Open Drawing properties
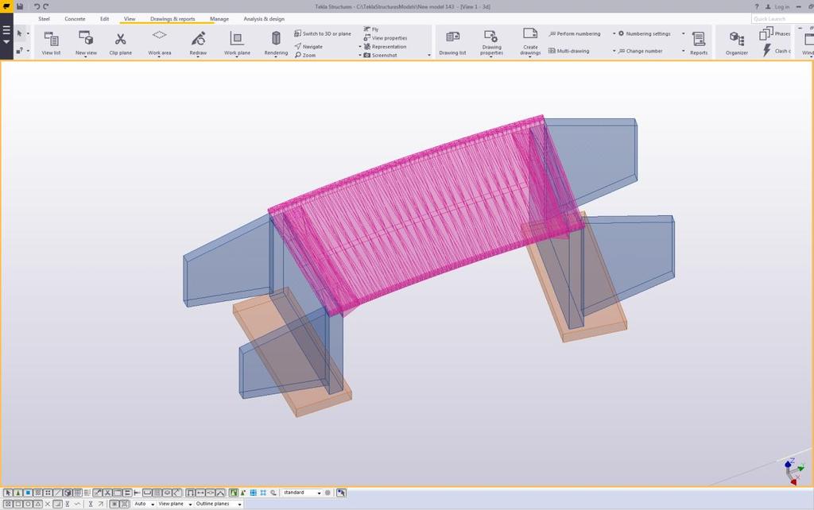Screen dimensions: 814x510 [x=491, y=43]
